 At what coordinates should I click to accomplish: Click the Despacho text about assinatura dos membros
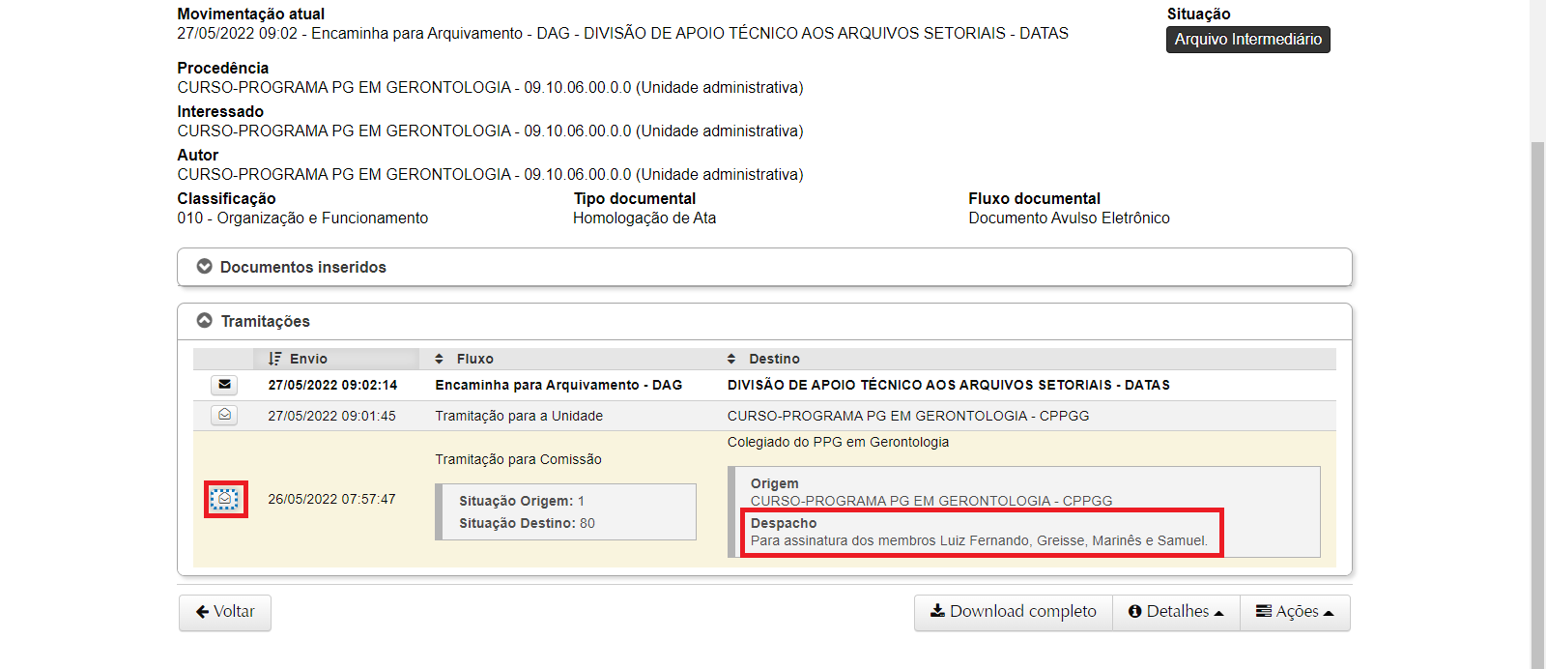[979, 540]
